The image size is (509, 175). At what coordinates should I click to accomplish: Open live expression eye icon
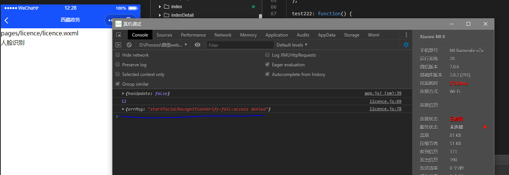(197, 45)
